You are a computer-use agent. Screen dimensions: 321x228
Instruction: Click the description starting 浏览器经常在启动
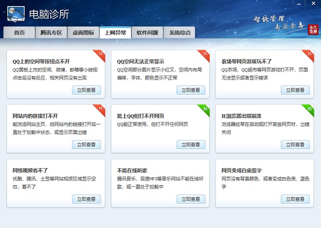coord(265,128)
